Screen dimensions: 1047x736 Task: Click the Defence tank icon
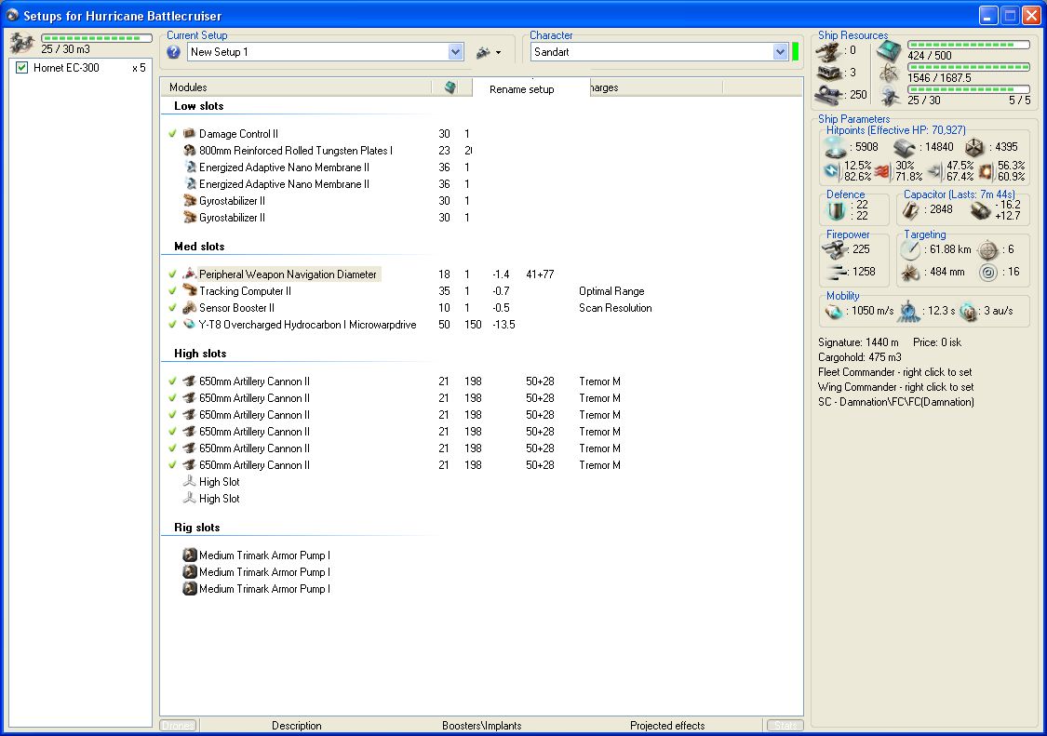(836, 210)
